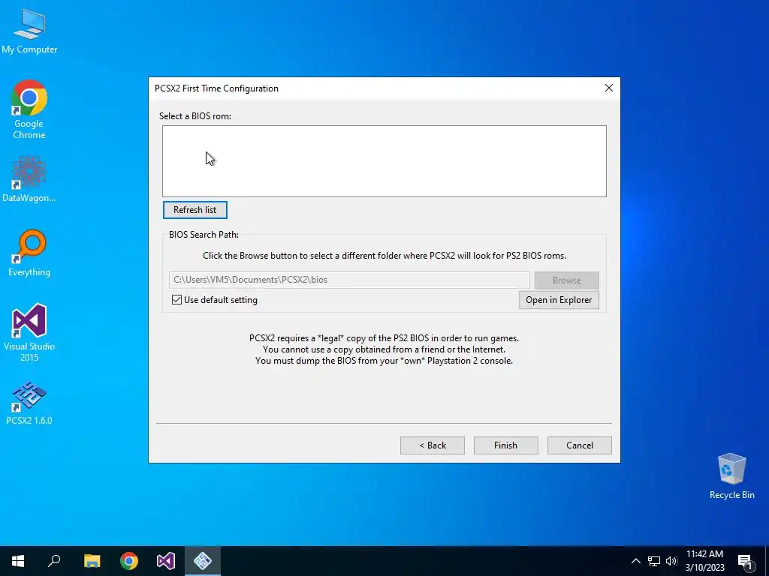Click inside the BIOS rom list box

click(384, 161)
